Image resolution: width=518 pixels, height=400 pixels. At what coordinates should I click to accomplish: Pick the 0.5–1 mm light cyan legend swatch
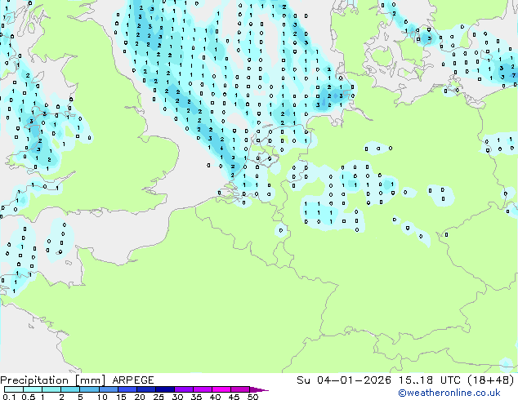click(33, 389)
